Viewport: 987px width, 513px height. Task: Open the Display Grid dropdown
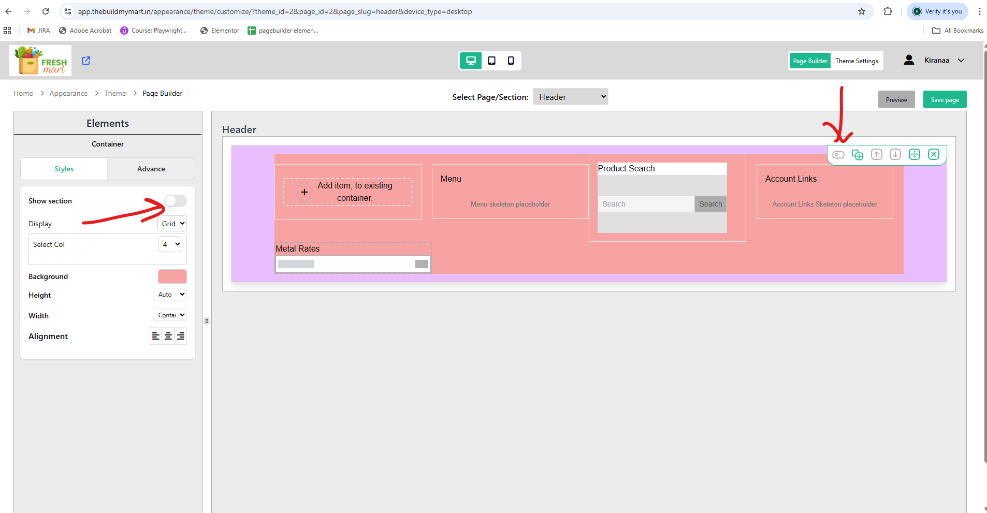click(x=172, y=224)
